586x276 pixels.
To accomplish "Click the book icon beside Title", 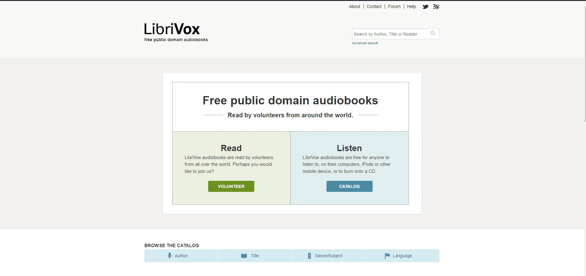I will coord(244,256).
